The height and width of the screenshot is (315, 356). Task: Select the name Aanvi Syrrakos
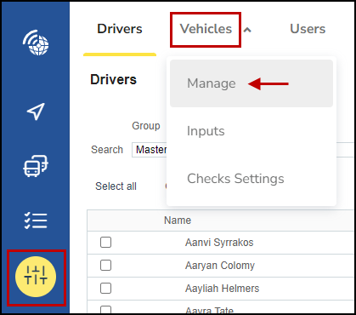(x=219, y=243)
